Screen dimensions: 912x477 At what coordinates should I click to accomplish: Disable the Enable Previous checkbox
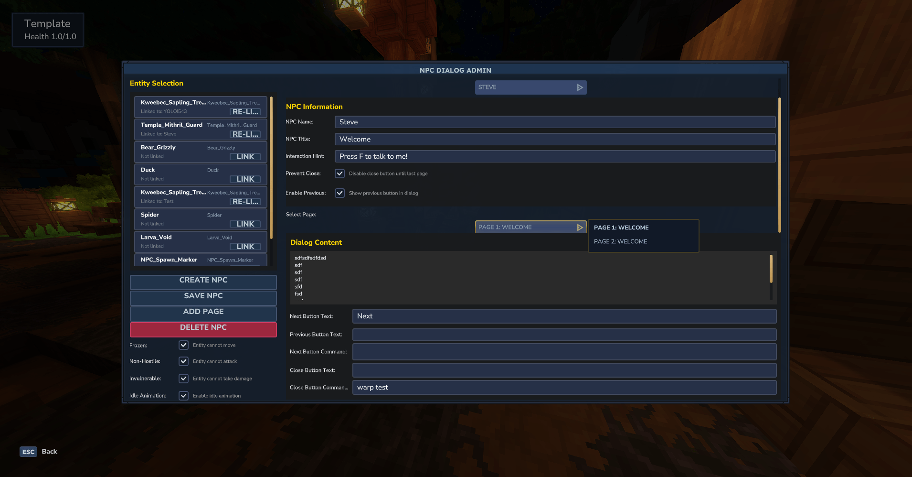click(x=340, y=193)
